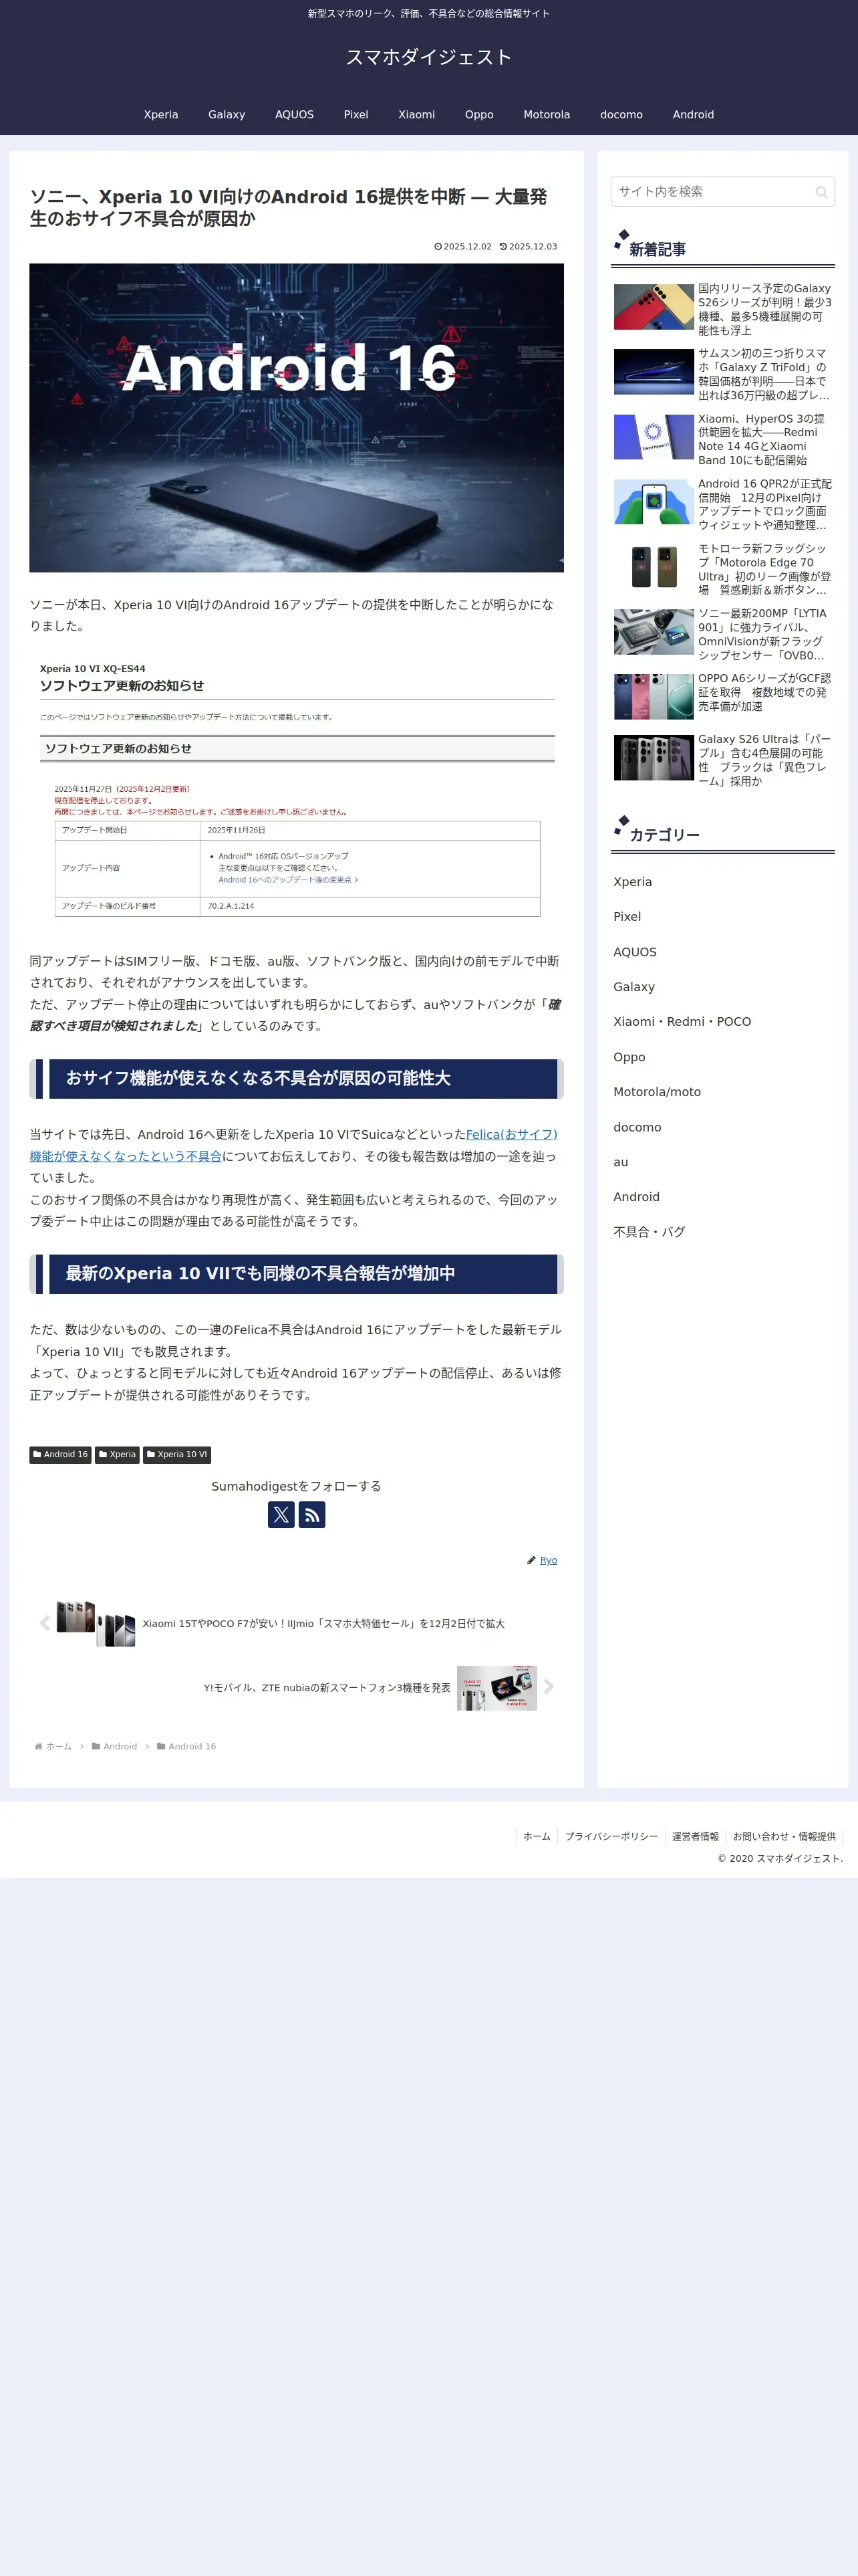Screen dimensions: 858x2576
Task: Open the X (Twitter) follow button
Action: click(282, 1514)
